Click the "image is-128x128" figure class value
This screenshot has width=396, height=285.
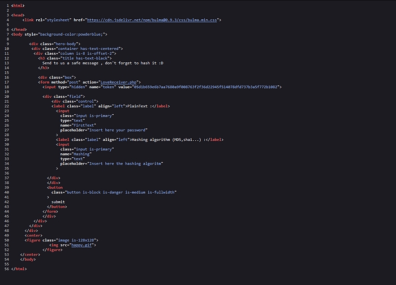pos(76,240)
